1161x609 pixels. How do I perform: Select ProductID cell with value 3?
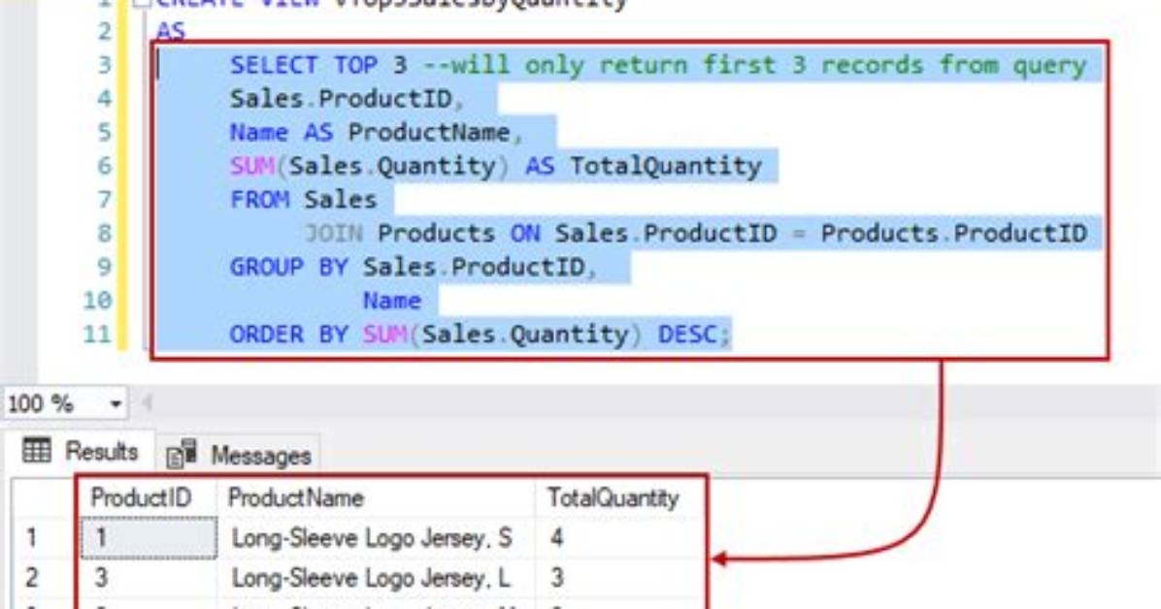click(x=149, y=577)
